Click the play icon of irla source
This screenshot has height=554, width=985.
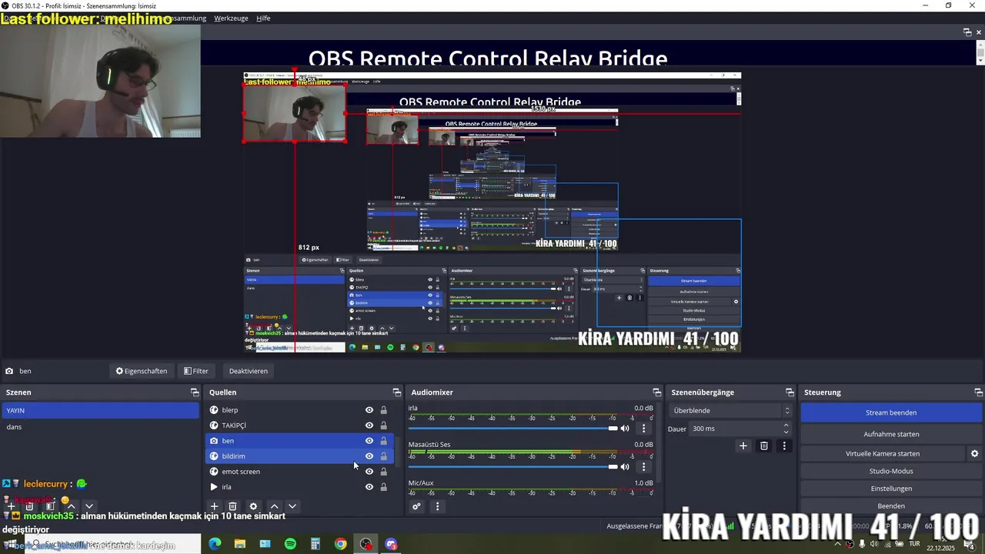[x=214, y=487]
